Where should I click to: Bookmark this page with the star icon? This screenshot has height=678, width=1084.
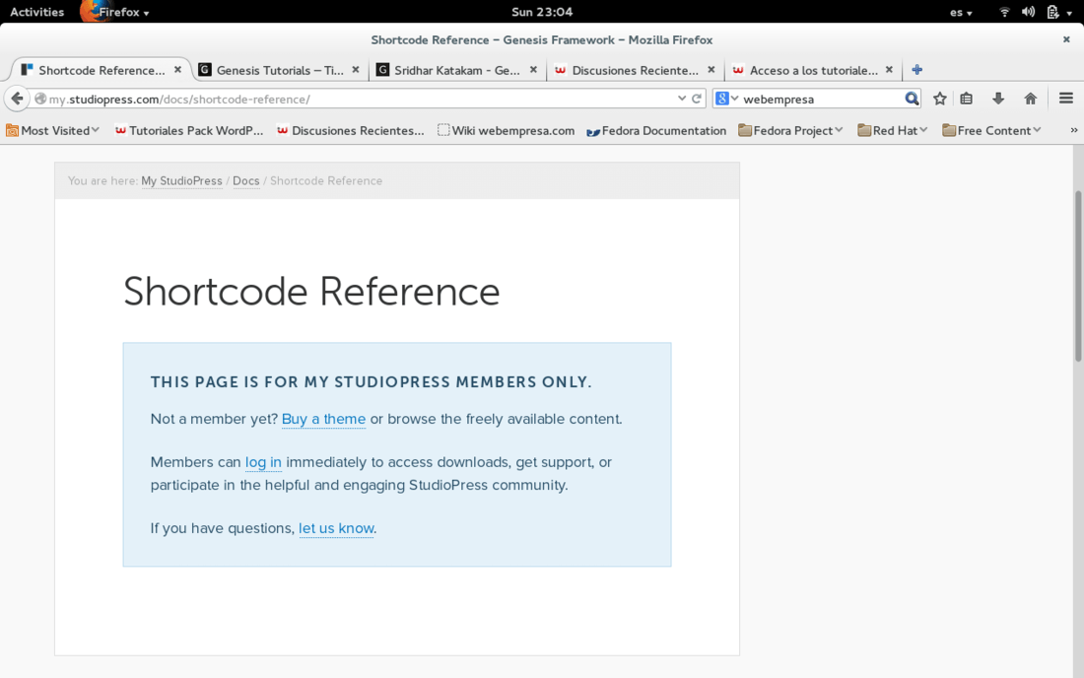click(939, 99)
